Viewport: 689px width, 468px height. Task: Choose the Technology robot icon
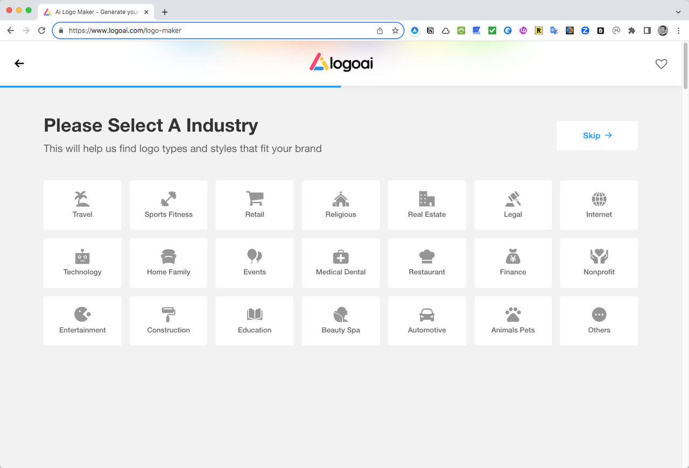pos(82,257)
